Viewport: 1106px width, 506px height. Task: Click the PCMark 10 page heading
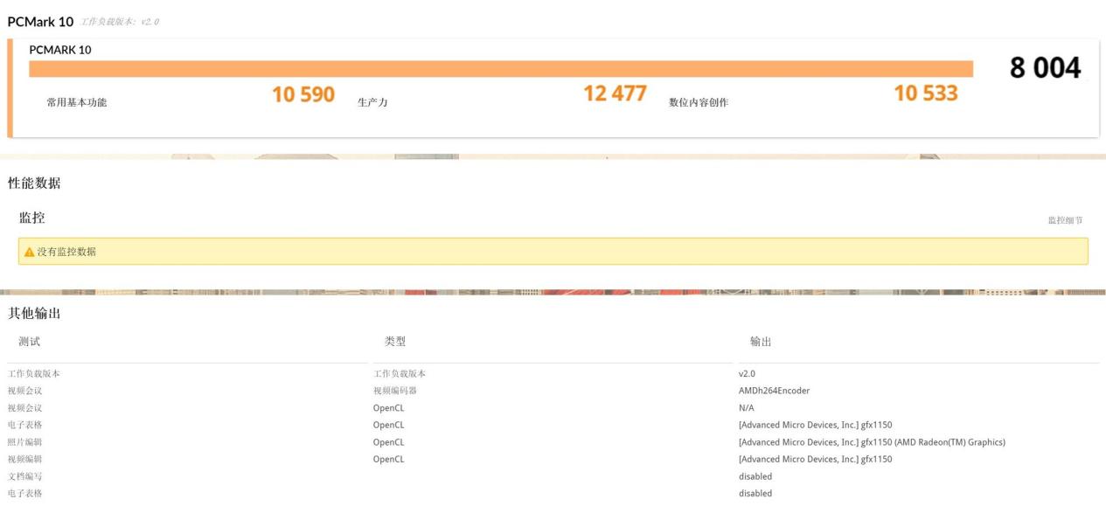coord(40,22)
